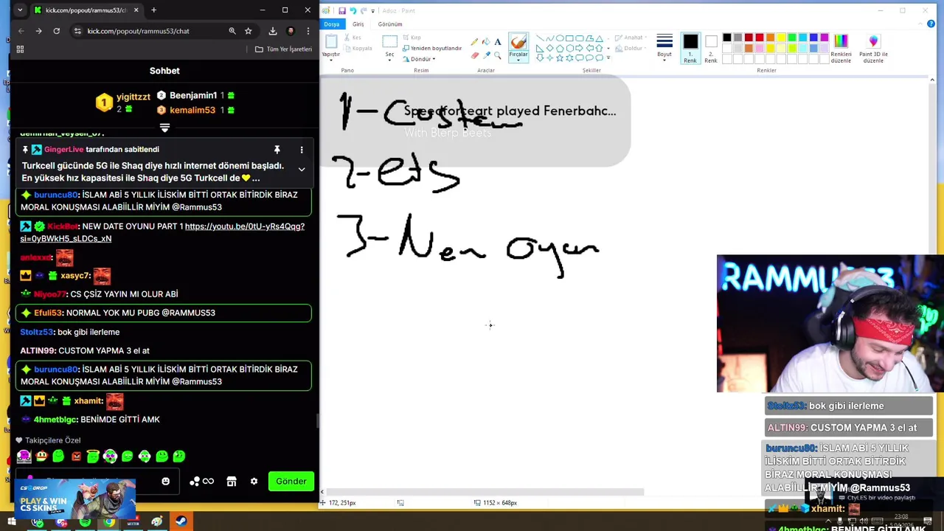The image size is (944, 531).
Task: Click the pin icon on pinned message
Action: coord(277,150)
